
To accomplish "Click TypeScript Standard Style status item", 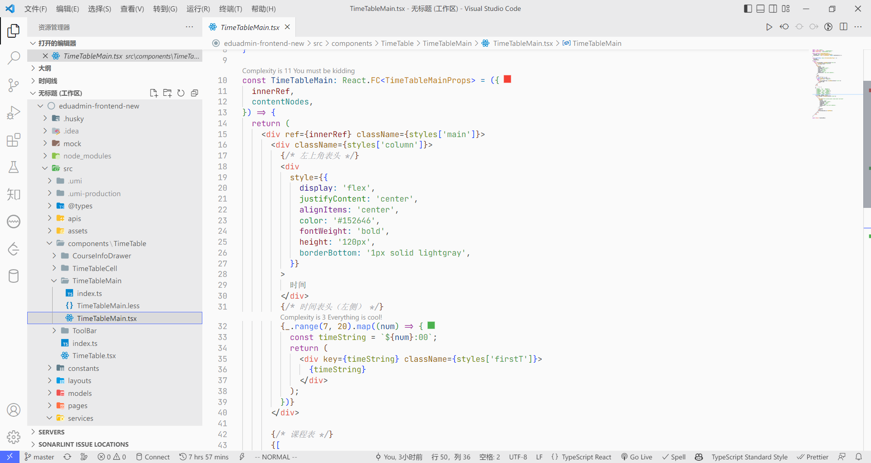I will tap(749, 457).
